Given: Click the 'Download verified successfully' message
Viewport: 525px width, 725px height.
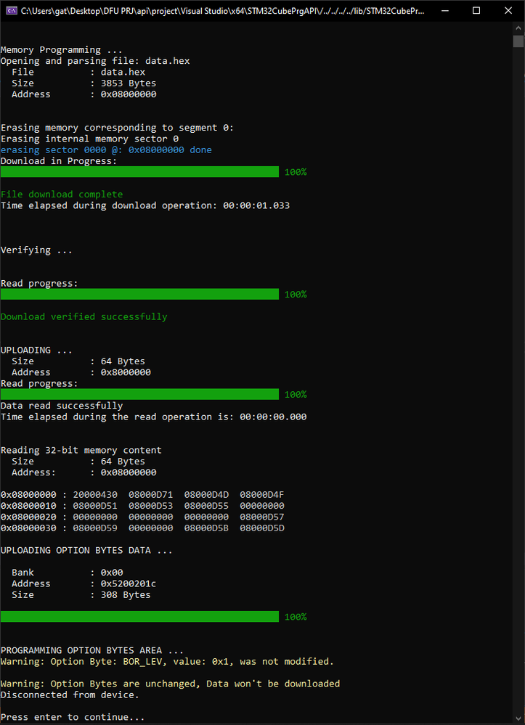Looking at the screenshot, I should pos(84,316).
